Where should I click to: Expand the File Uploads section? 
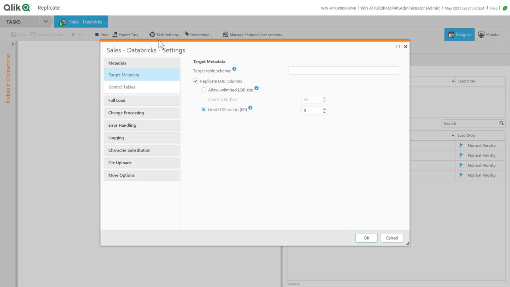(x=142, y=163)
